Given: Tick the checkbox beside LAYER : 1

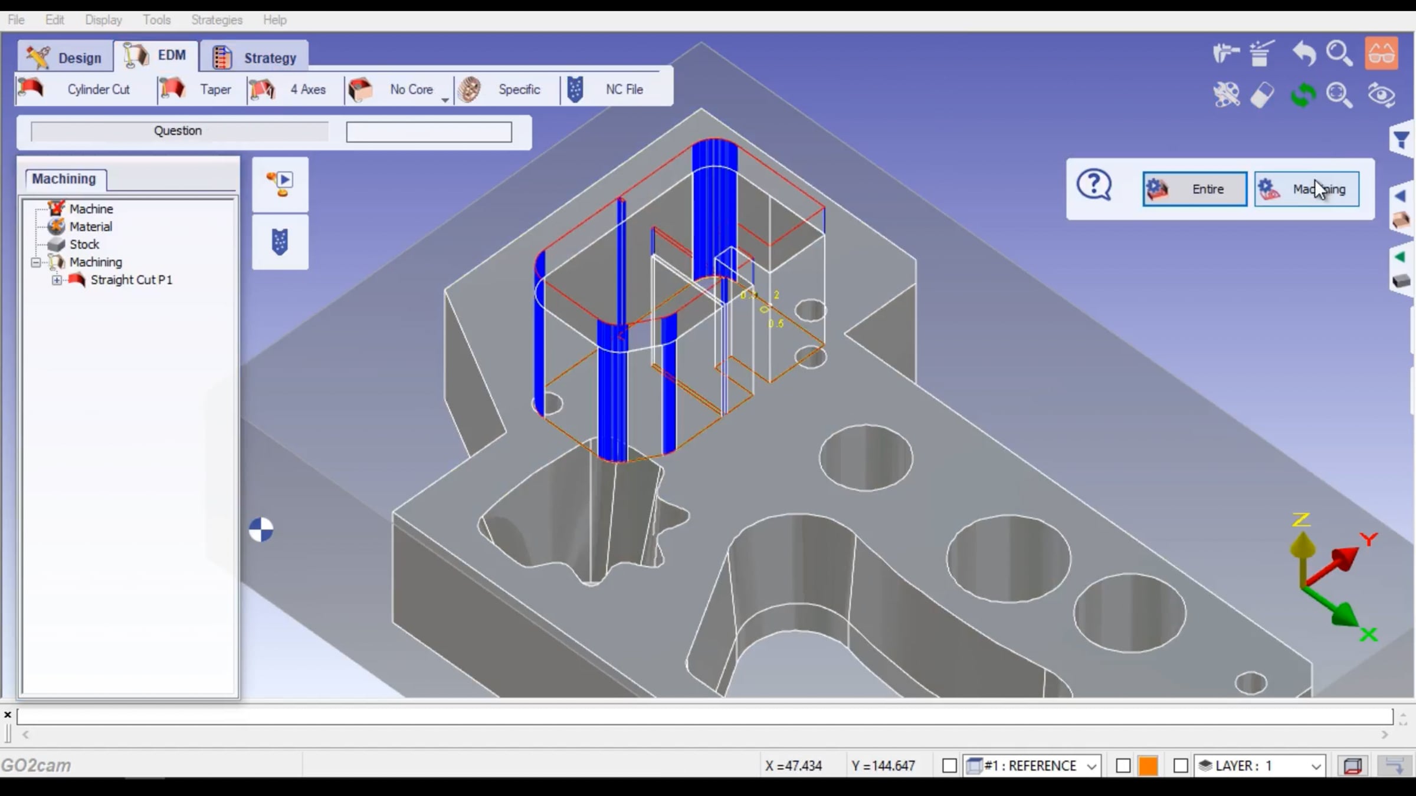Looking at the screenshot, I should click(x=1181, y=766).
